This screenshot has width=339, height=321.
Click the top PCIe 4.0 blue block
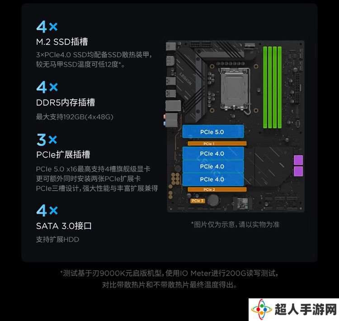pyautogui.click(x=213, y=153)
